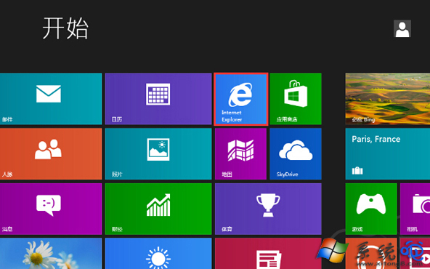Open the Messaging tile (消息)

point(51,209)
